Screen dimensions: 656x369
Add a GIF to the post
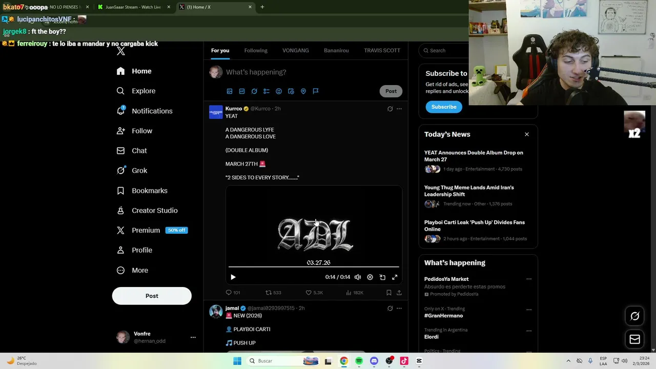(242, 91)
